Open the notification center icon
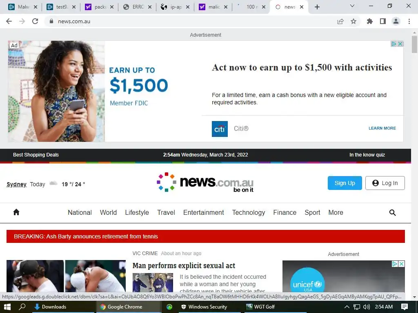 405,307
